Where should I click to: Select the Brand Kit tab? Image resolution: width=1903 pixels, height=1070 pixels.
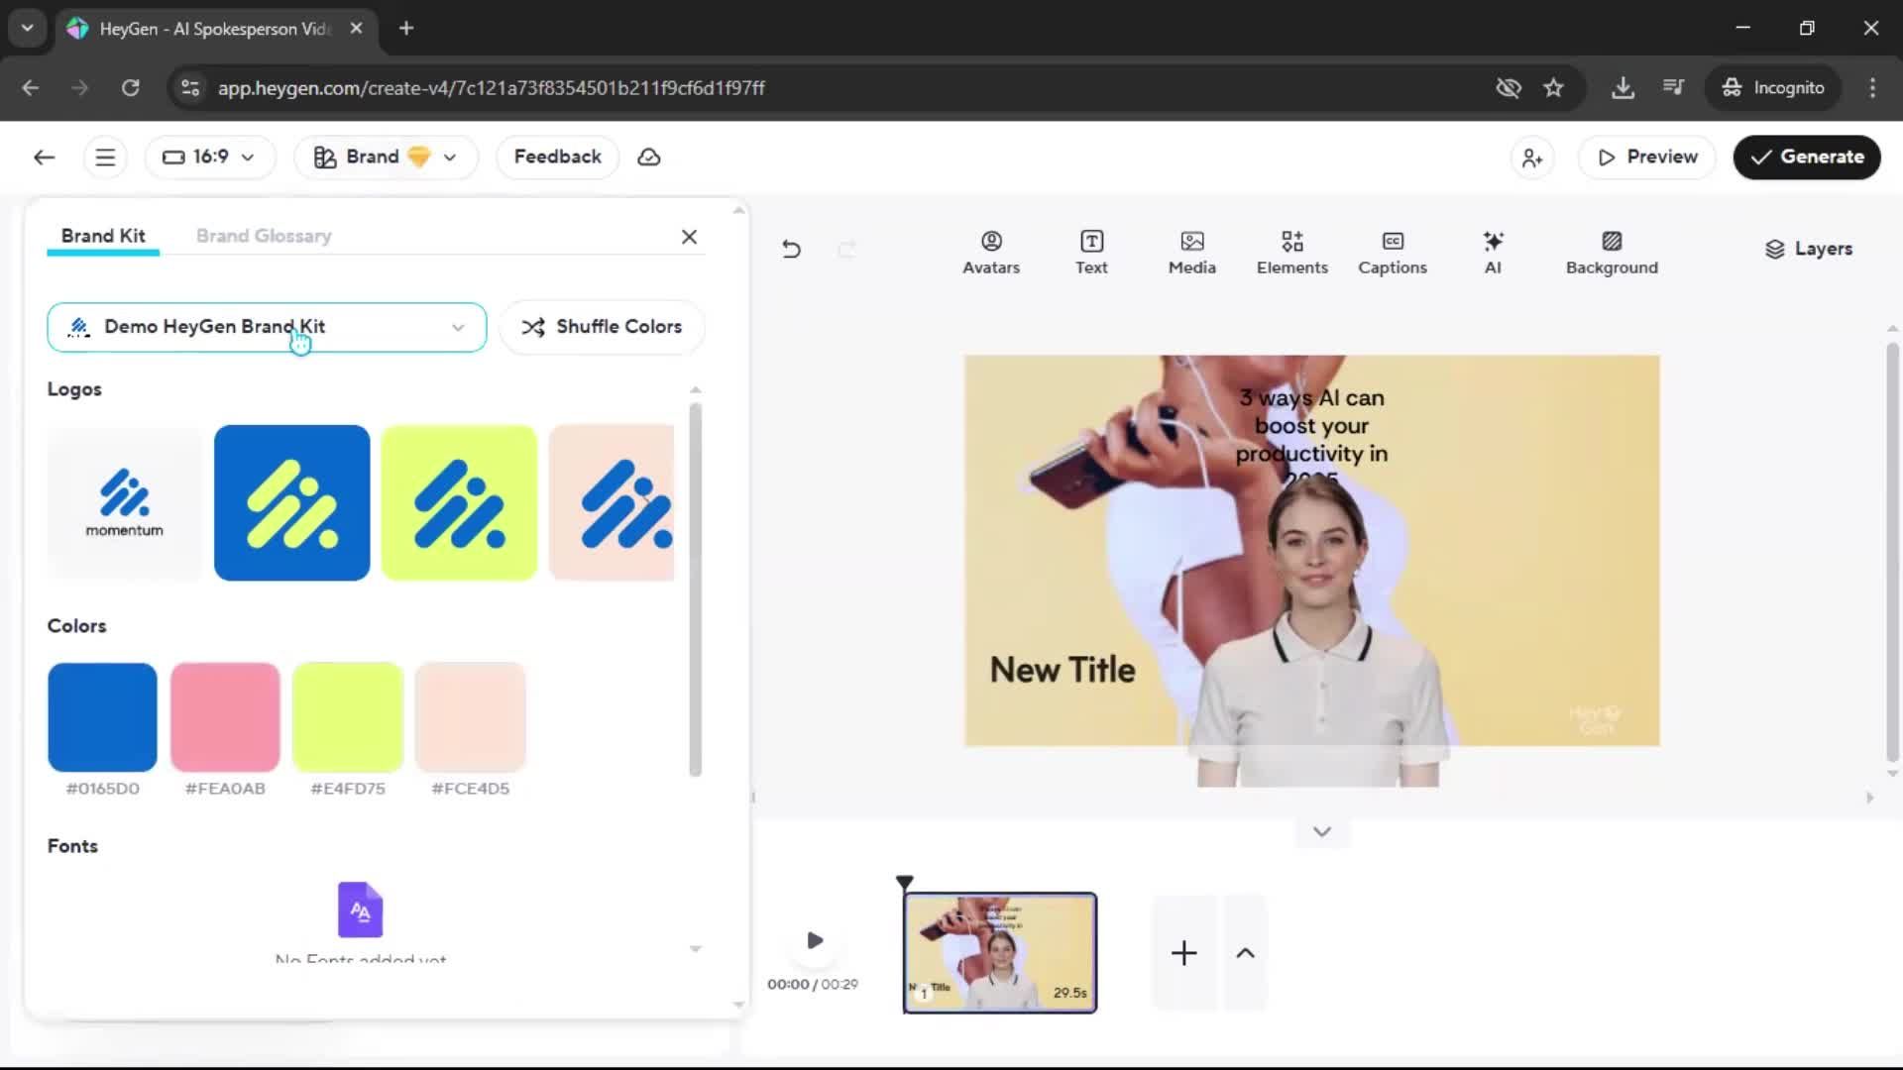click(x=103, y=236)
